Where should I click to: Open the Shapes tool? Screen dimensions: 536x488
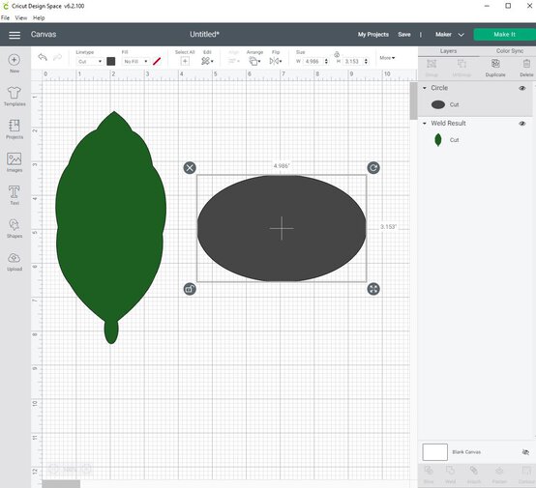[x=14, y=228]
